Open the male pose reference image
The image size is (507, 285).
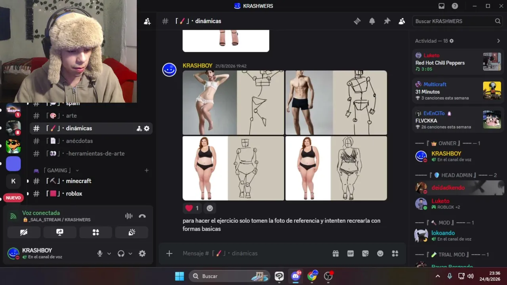(x=336, y=103)
